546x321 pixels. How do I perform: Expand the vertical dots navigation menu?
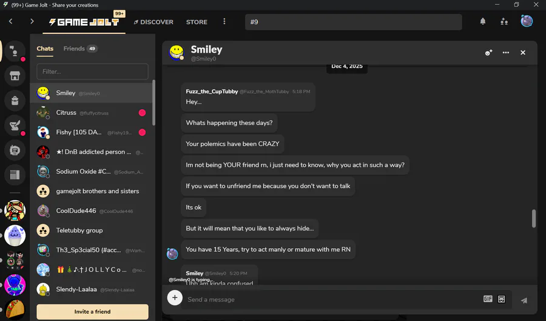pyautogui.click(x=224, y=22)
